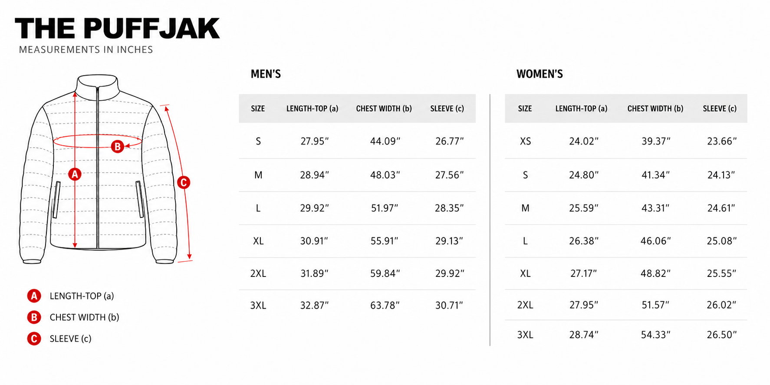Click the jacket collar in the diagram
770x385 pixels.
(x=98, y=85)
